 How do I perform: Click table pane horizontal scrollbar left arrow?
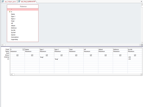click(x=2, y=45)
